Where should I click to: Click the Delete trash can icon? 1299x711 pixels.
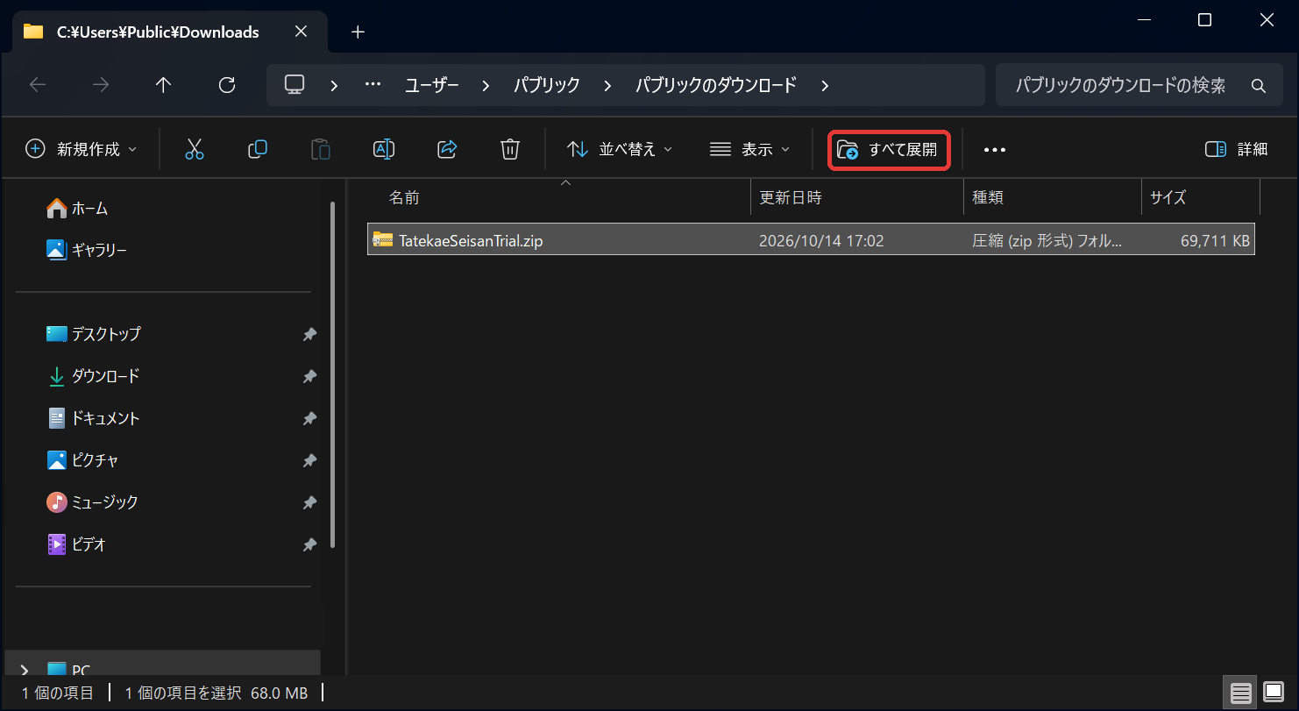[x=510, y=149]
